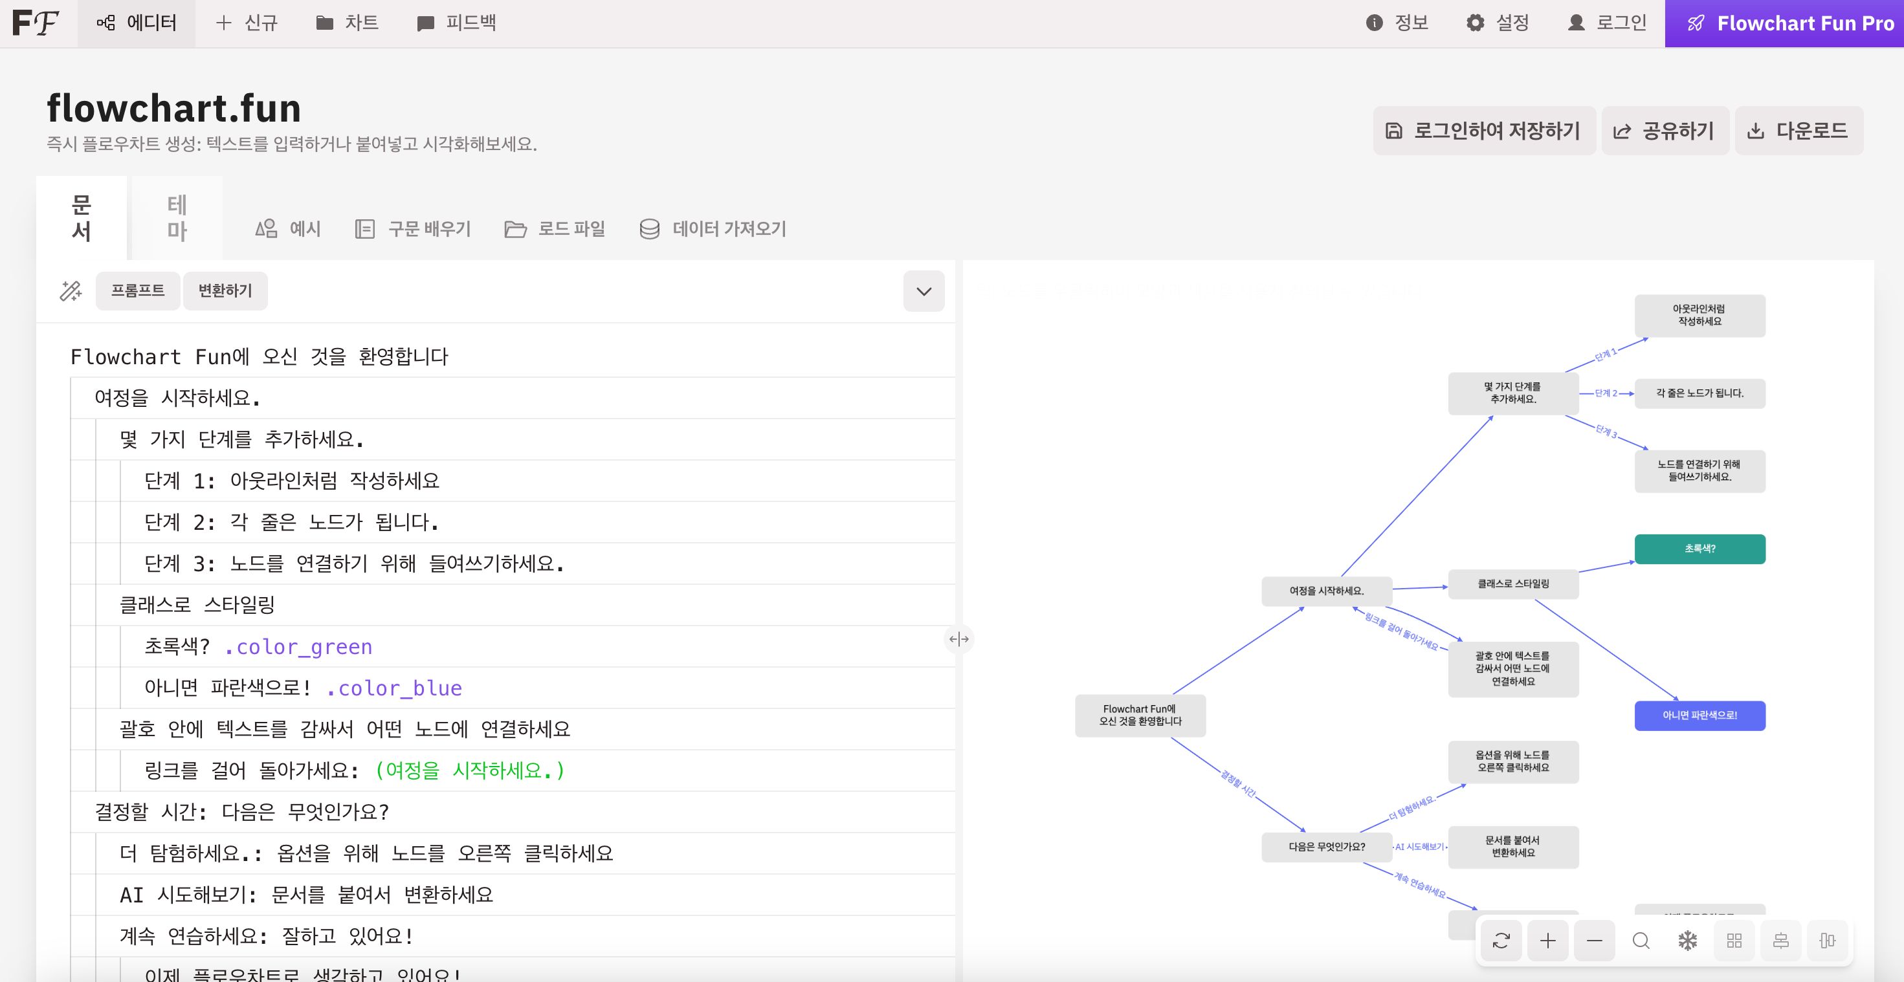Click the 공유하기 share button
The height and width of the screenshot is (982, 1904).
(1665, 131)
